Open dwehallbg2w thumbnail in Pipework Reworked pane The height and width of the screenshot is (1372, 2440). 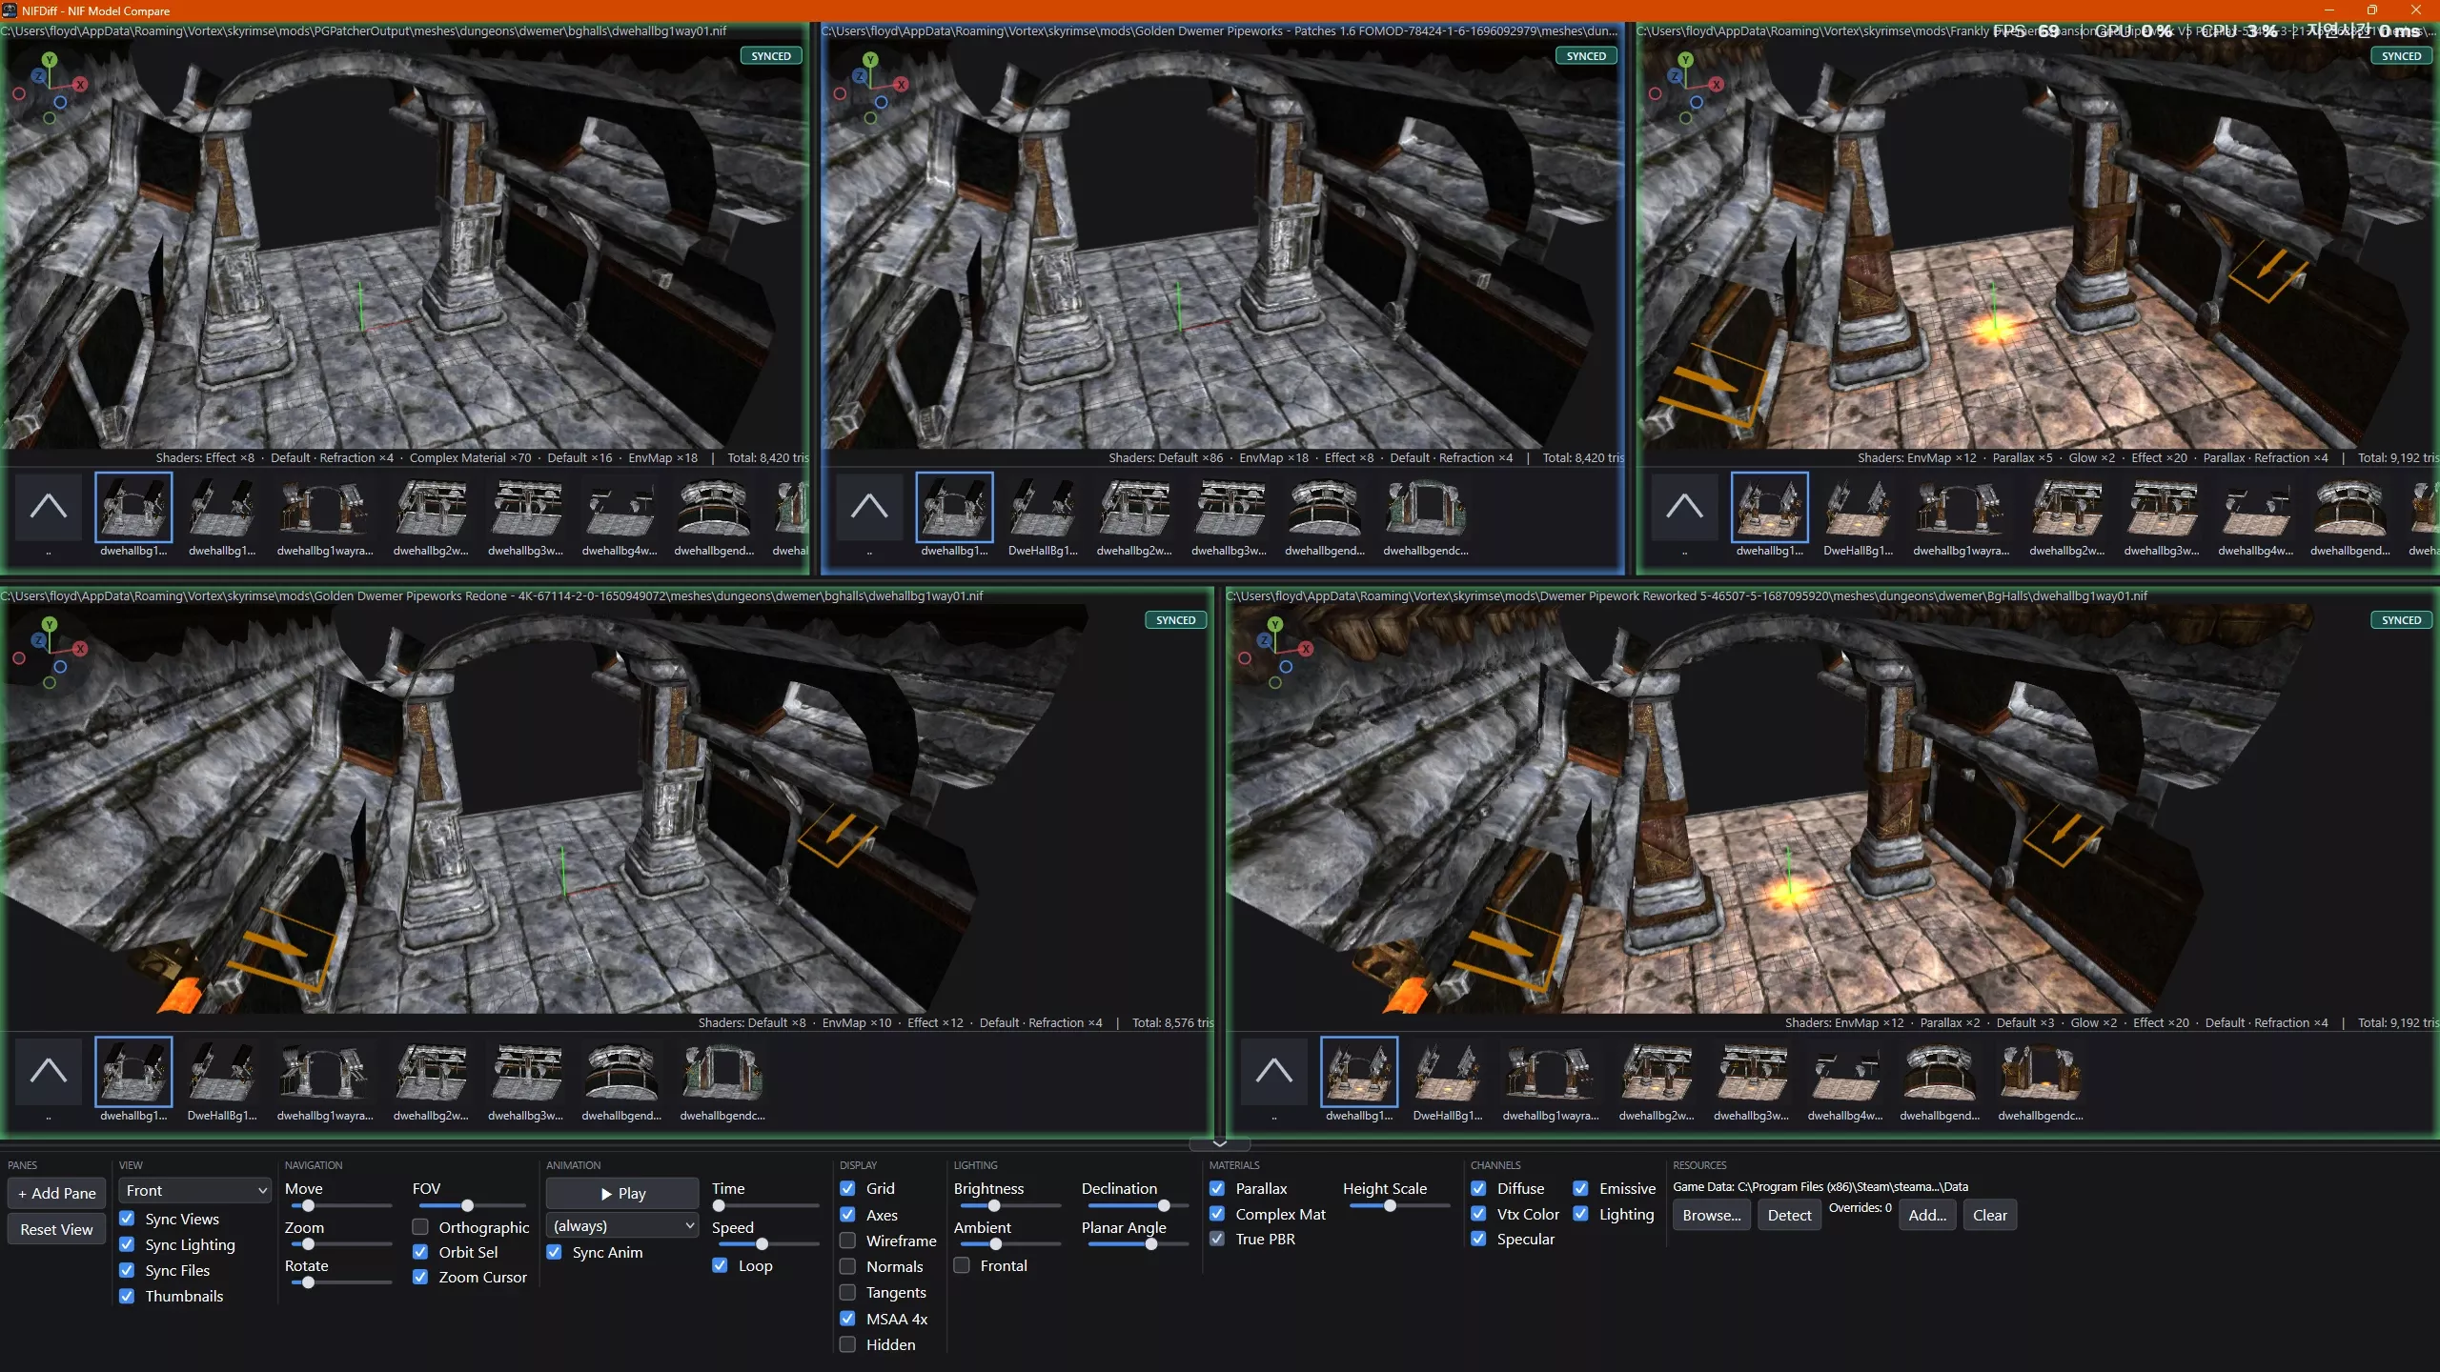click(1657, 1080)
